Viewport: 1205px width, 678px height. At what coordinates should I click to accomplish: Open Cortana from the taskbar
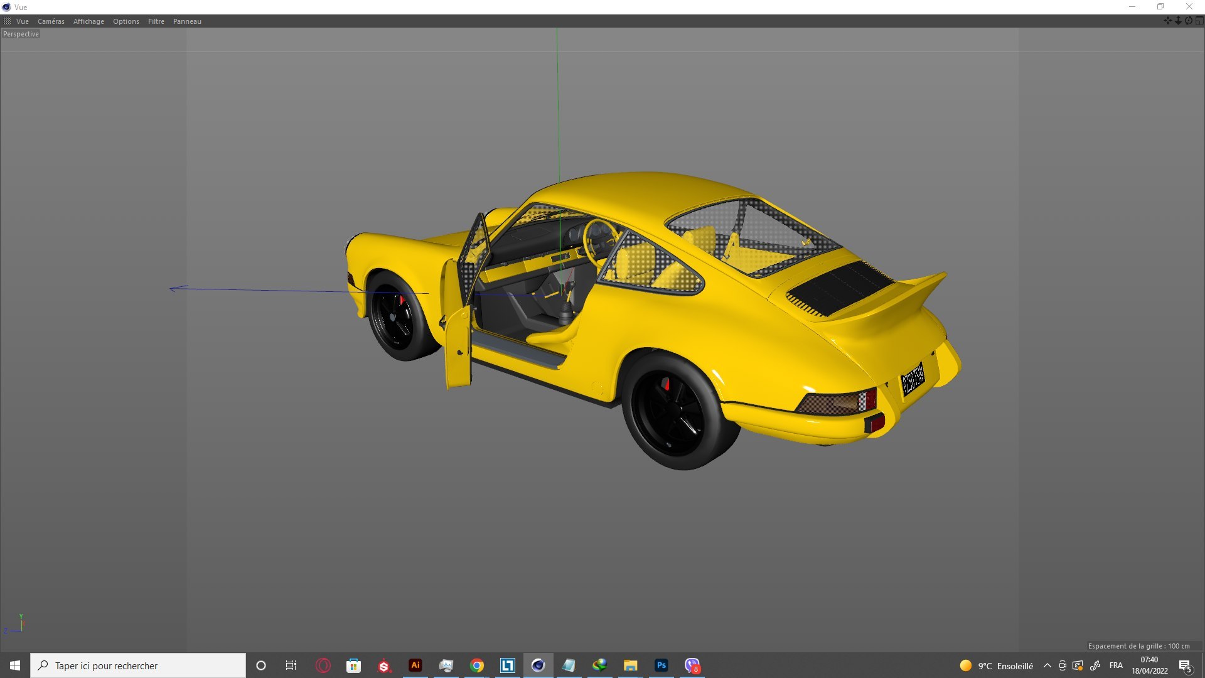(261, 665)
